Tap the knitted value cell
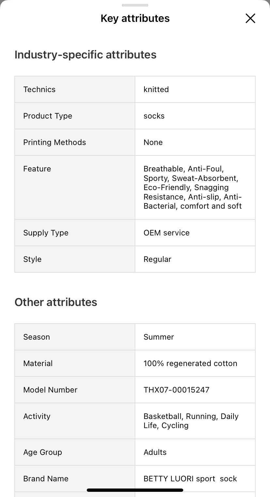This screenshot has width=270, height=497. click(x=156, y=89)
